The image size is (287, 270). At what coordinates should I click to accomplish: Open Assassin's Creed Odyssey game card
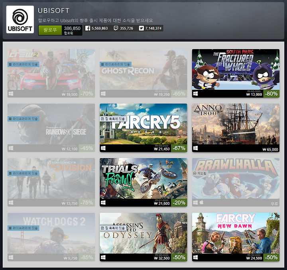[x=143, y=237]
